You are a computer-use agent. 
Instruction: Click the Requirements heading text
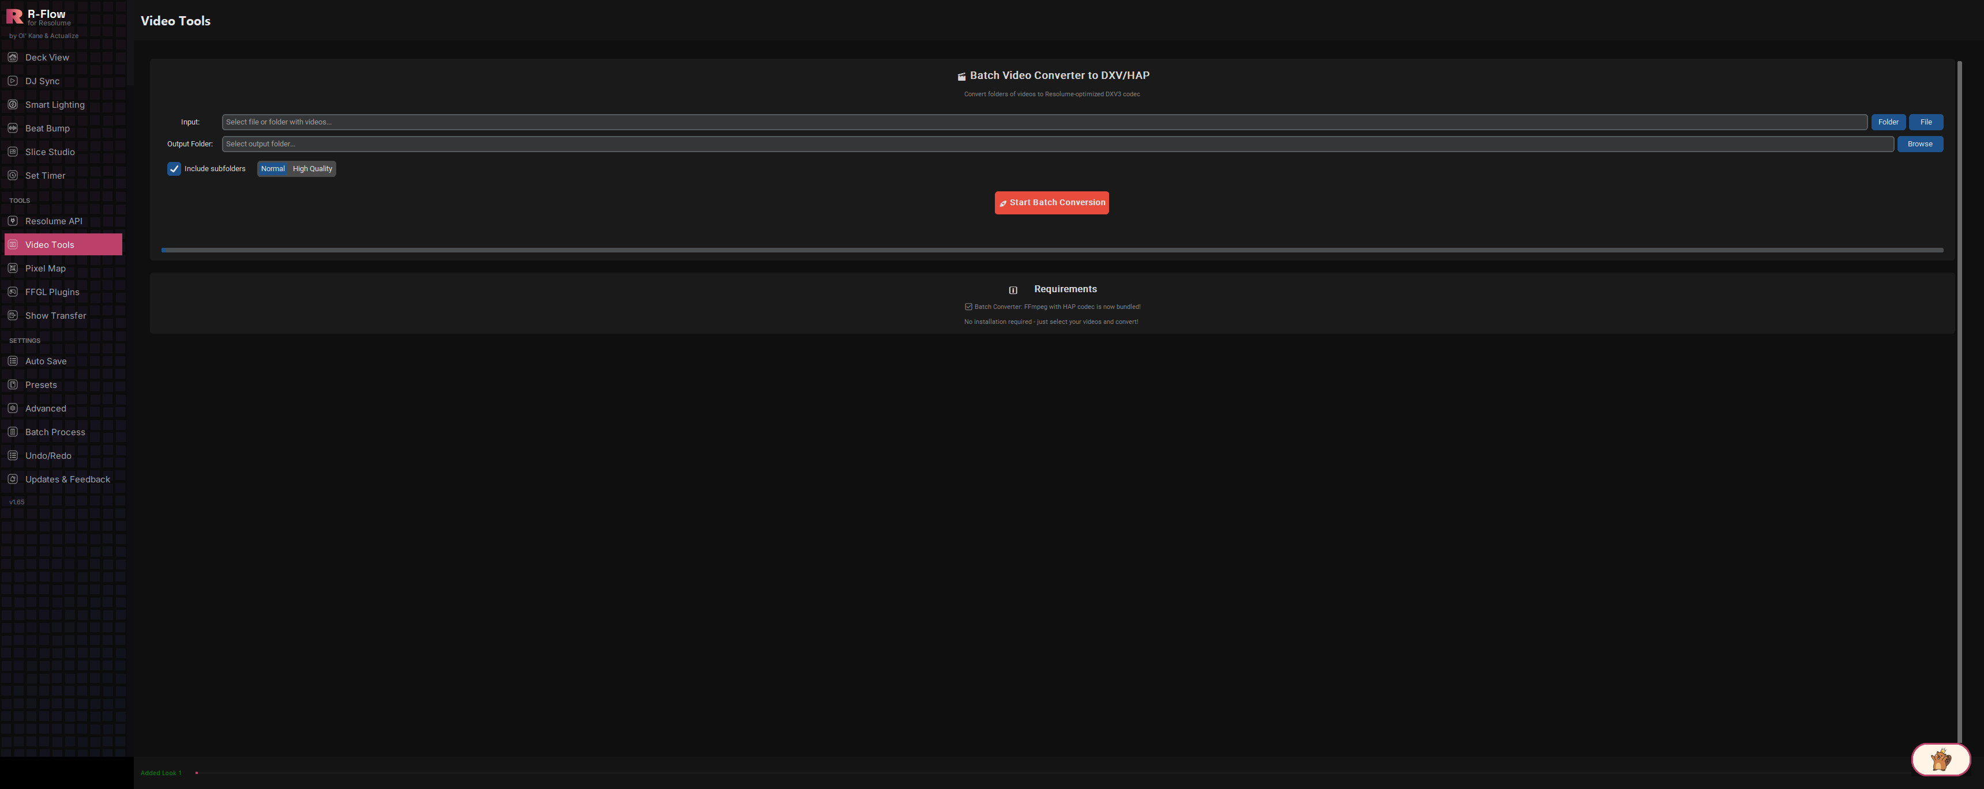[x=1065, y=289]
